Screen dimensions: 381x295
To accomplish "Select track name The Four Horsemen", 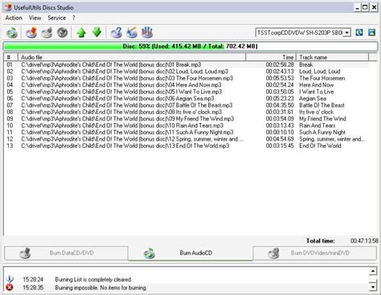I will tap(322, 78).
